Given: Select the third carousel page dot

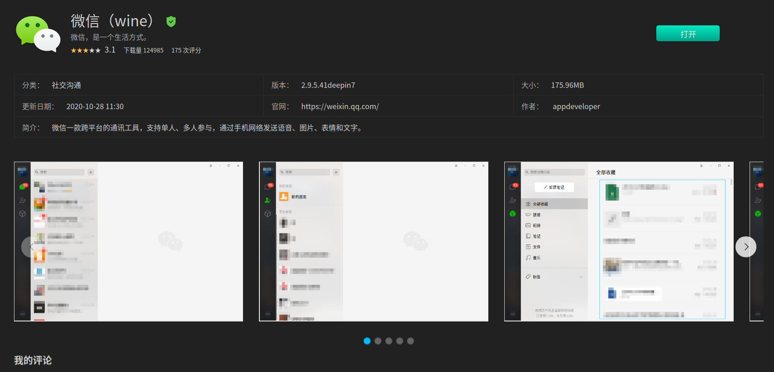Looking at the screenshot, I should coord(389,341).
